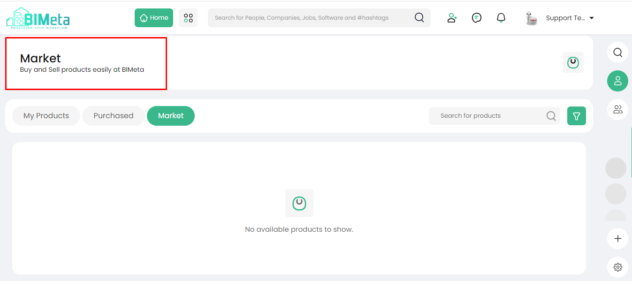Click the shopping bag icon in Market header
632x281 pixels.
click(x=573, y=62)
